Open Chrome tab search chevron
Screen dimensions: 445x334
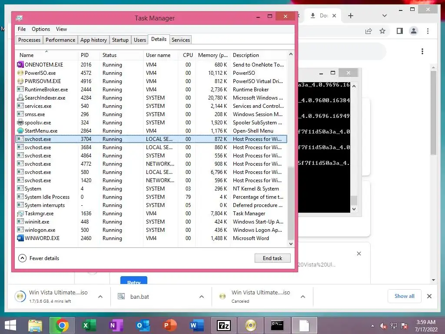tap(385, 16)
